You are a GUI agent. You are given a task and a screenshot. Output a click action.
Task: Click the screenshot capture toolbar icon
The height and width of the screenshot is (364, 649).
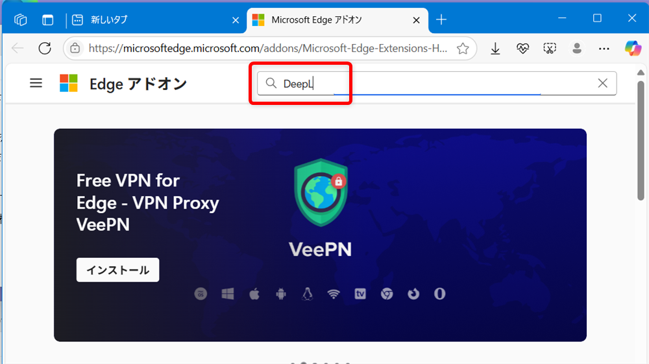click(550, 49)
